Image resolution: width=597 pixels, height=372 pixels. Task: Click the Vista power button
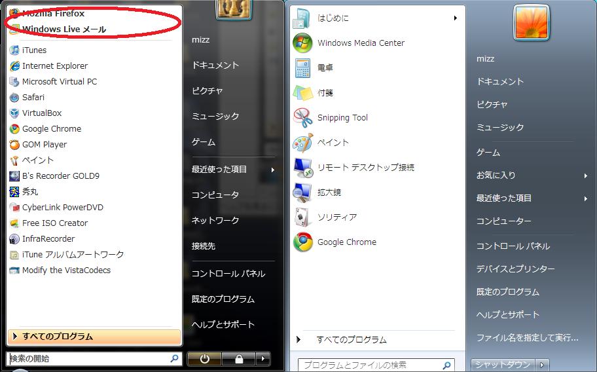coord(204,359)
